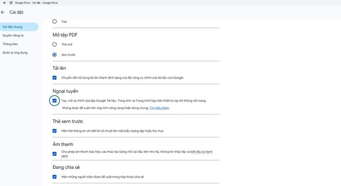Toggle the Âm thanh sound checkbox

[x=55, y=154]
